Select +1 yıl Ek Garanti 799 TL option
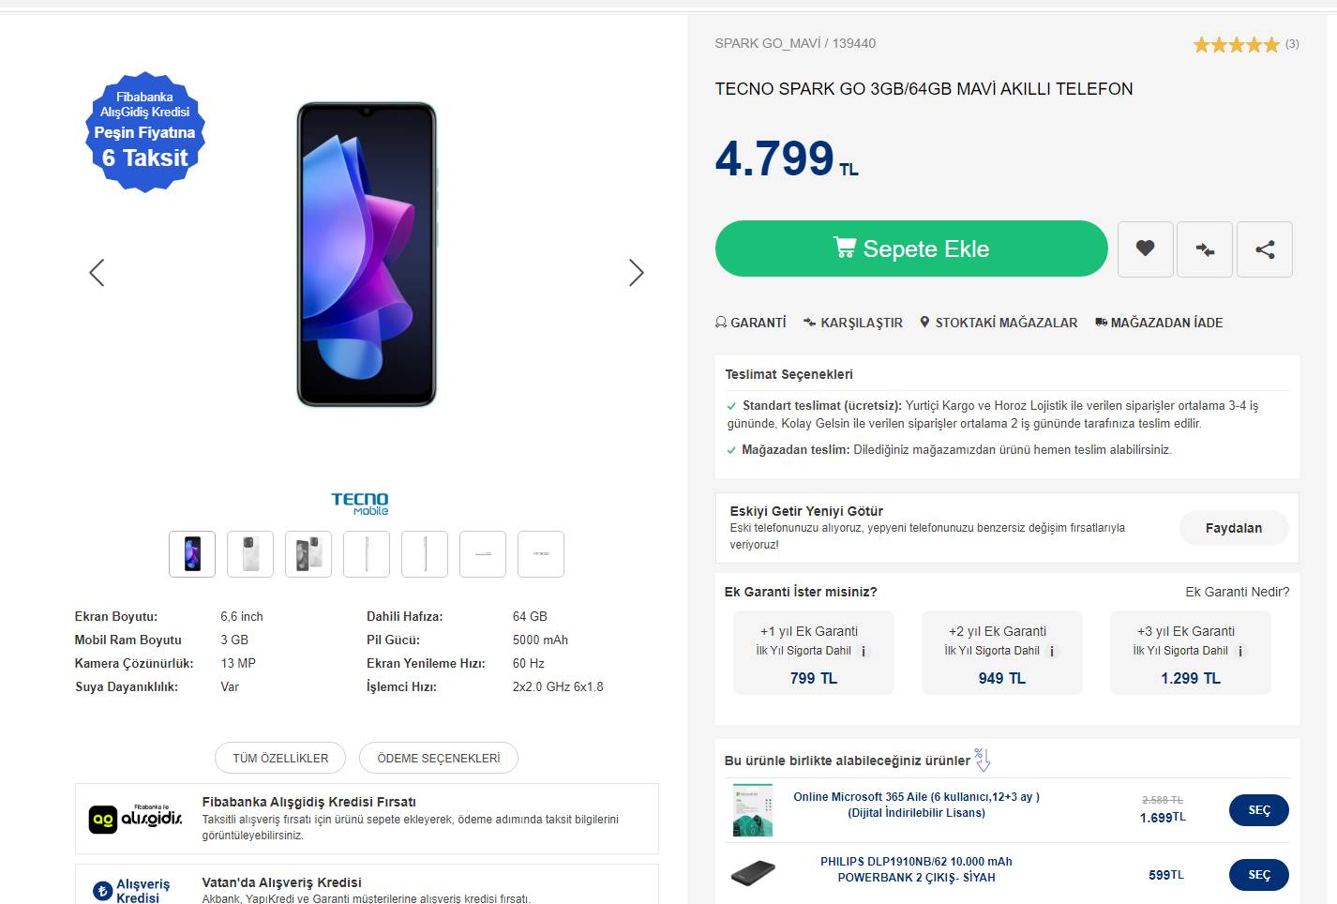The image size is (1337, 904). coord(813,653)
